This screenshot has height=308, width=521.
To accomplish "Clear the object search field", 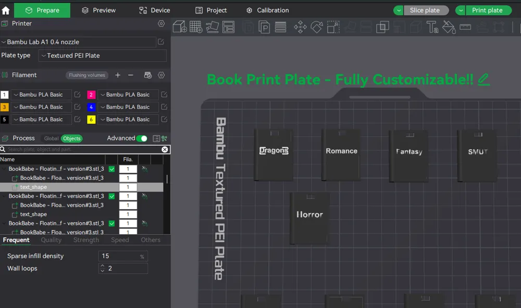I will tap(165, 149).
